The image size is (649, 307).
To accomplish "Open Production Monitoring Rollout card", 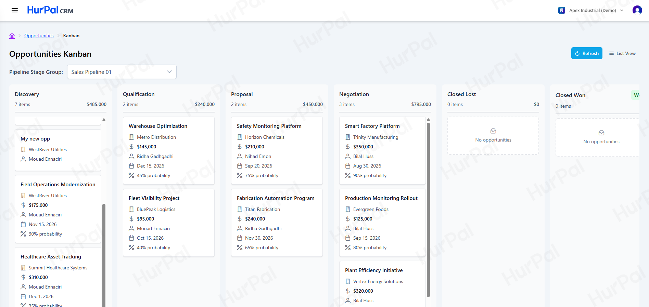I will click(x=382, y=223).
